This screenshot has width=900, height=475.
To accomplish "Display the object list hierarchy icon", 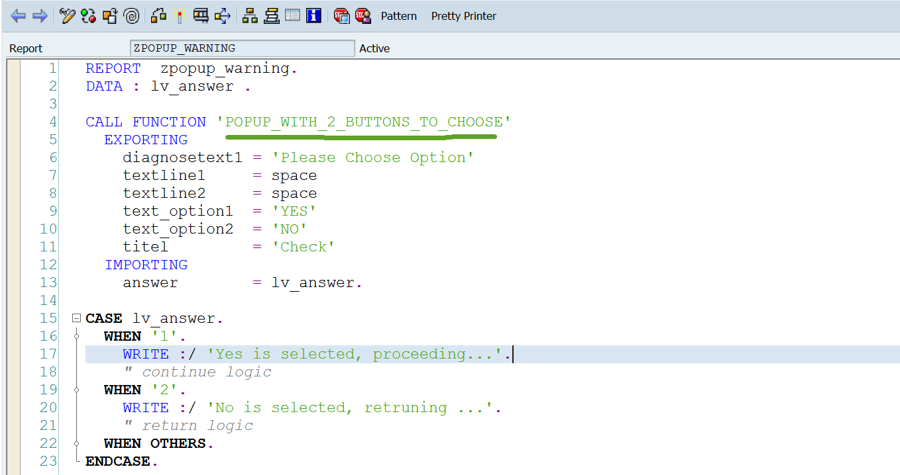I will [x=251, y=15].
